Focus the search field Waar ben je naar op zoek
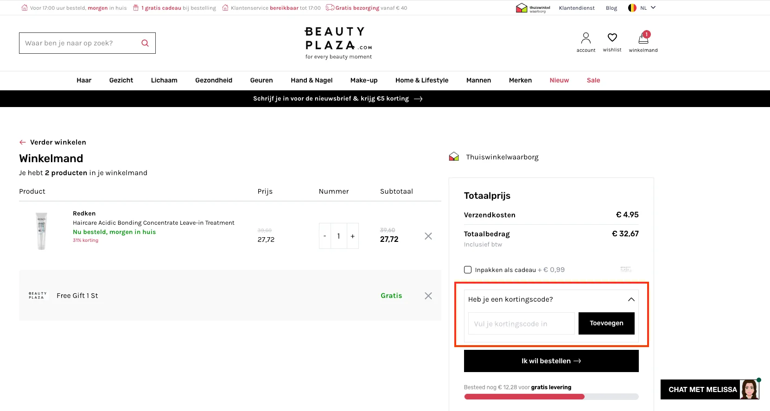The width and height of the screenshot is (770, 411). coord(87,43)
